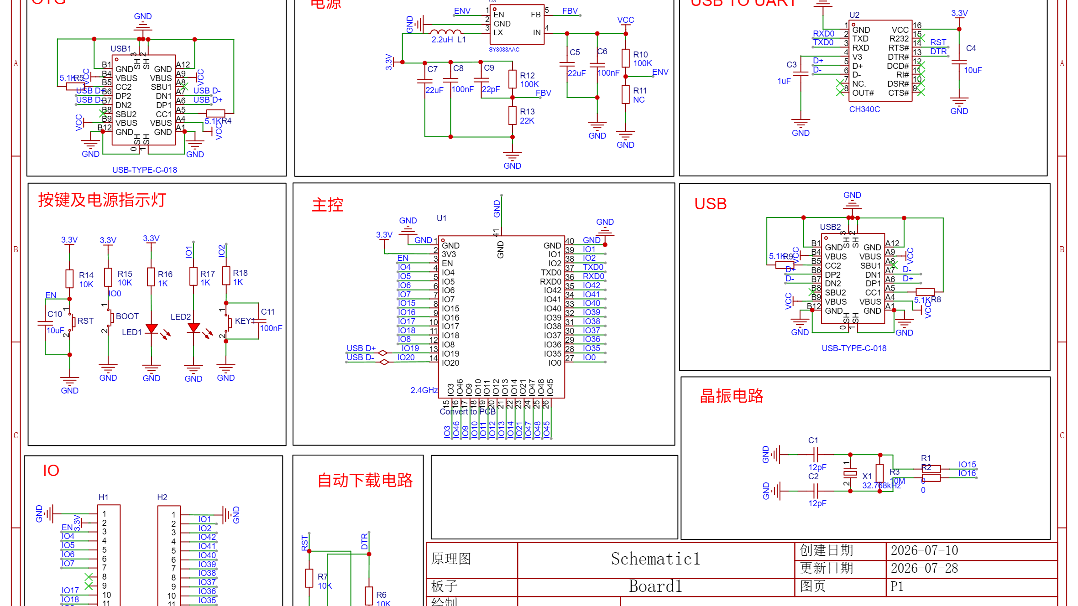Select resistor R18 1K
The height and width of the screenshot is (606, 1078).
pyautogui.click(x=226, y=276)
